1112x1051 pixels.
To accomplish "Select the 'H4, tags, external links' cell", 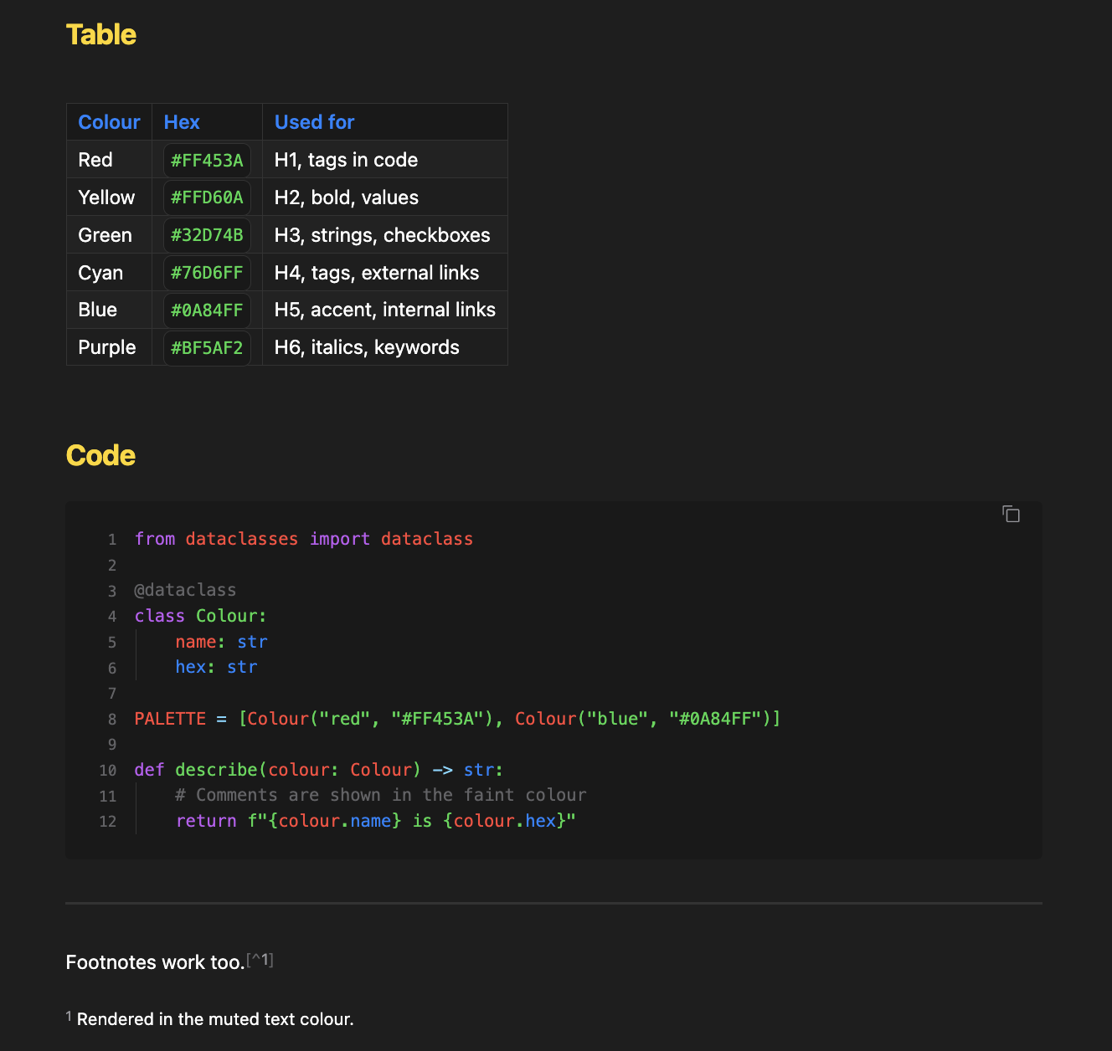I will 385,273.
